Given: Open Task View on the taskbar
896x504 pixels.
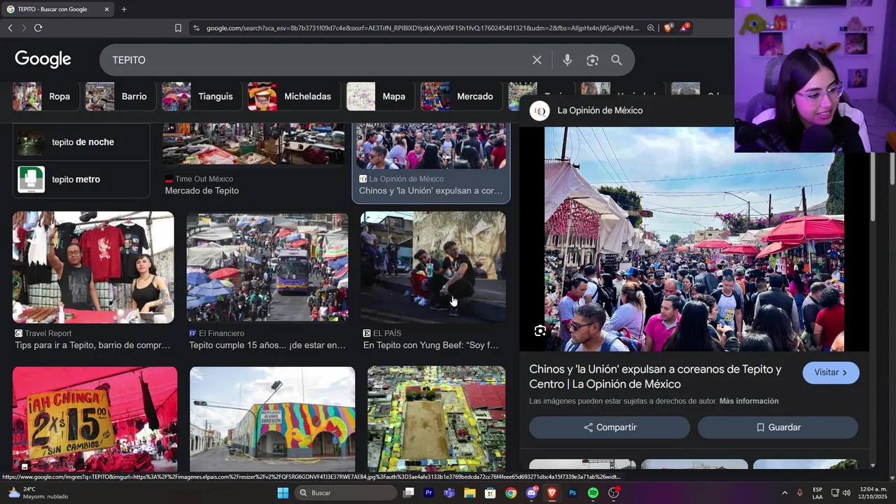Looking at the screenshot, I should pos(409,493).
